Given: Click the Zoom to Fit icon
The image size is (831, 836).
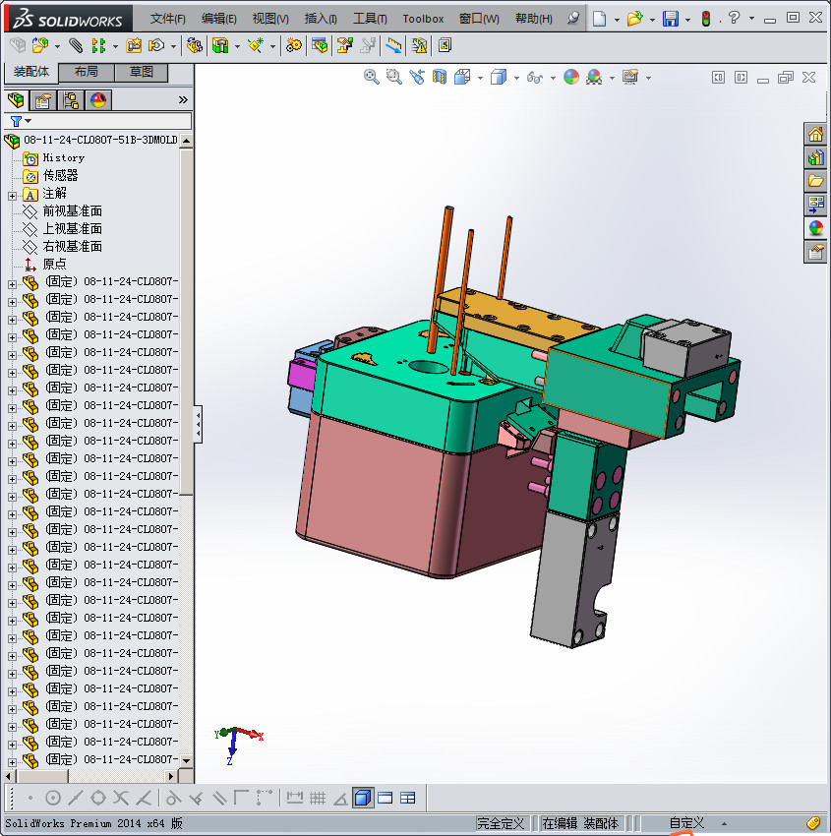Looking at the screenshot, I should [372, 77].
